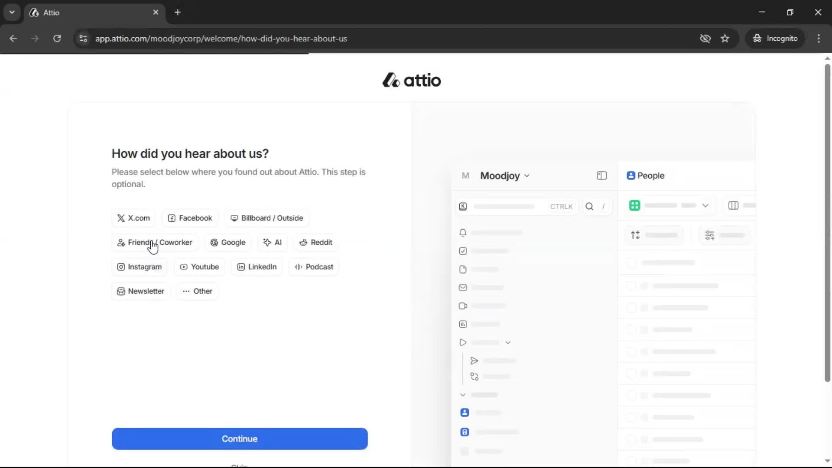The height and width of the screenshot is (468, 832).
Task: Select the Friend / Coworker option
Action: [x=154, y=243]
